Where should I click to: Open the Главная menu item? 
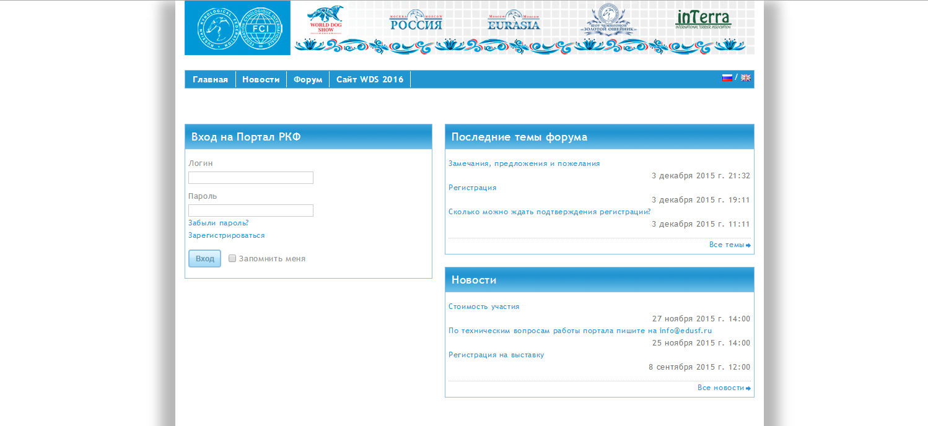pyautogui.click(x=210, y=80)
